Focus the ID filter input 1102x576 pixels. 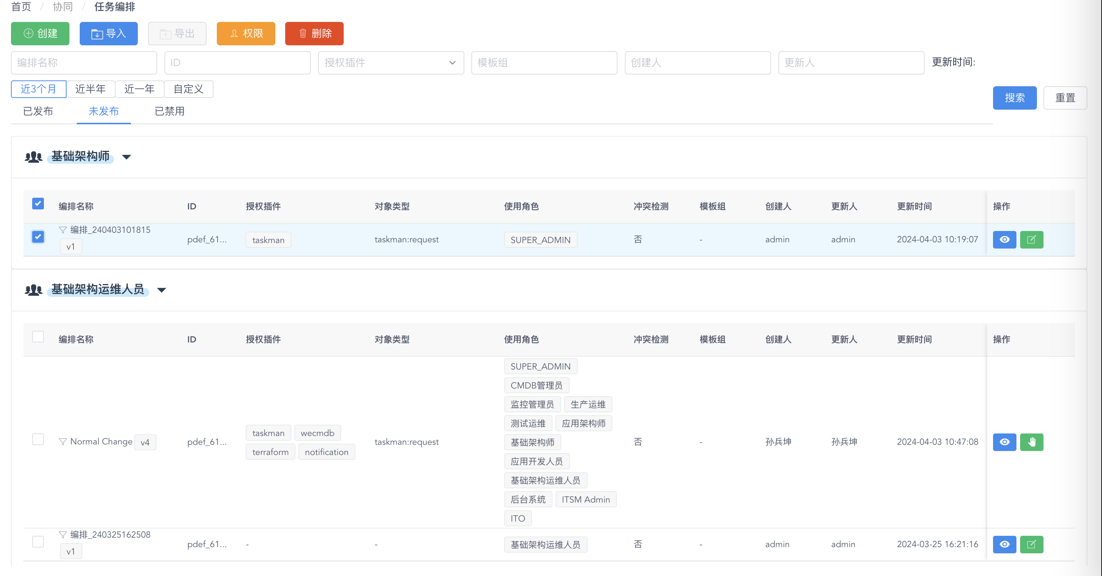(237, 63)
